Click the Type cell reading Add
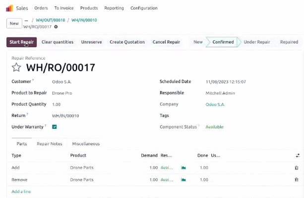Viewport: 304px width, 198px height. [15, 168]
